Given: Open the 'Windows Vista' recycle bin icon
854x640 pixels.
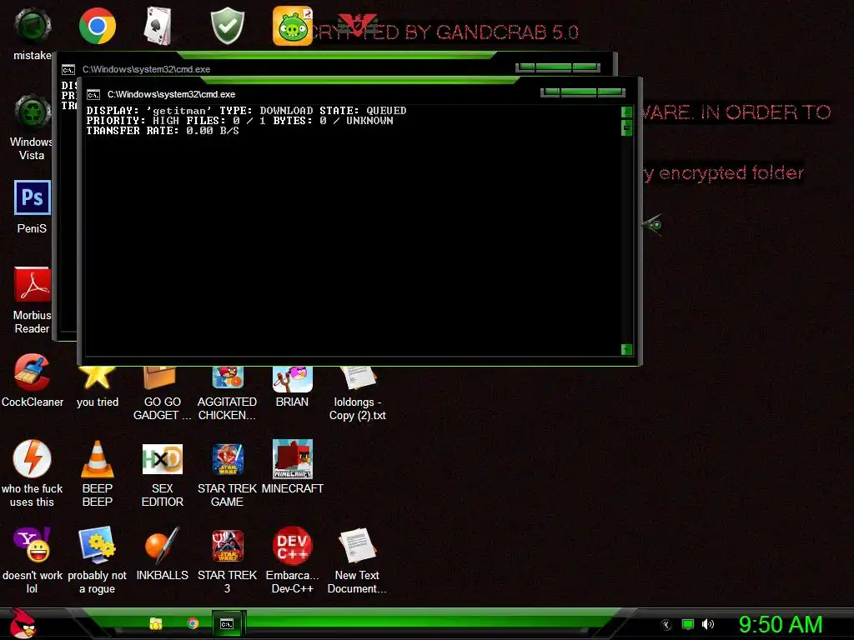Looking at the screenshot, I should pos(33,127).
